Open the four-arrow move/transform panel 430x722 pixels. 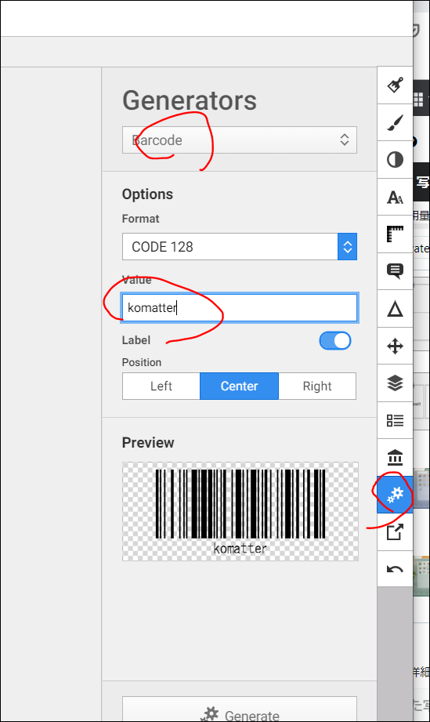click(x=395, y=346)
